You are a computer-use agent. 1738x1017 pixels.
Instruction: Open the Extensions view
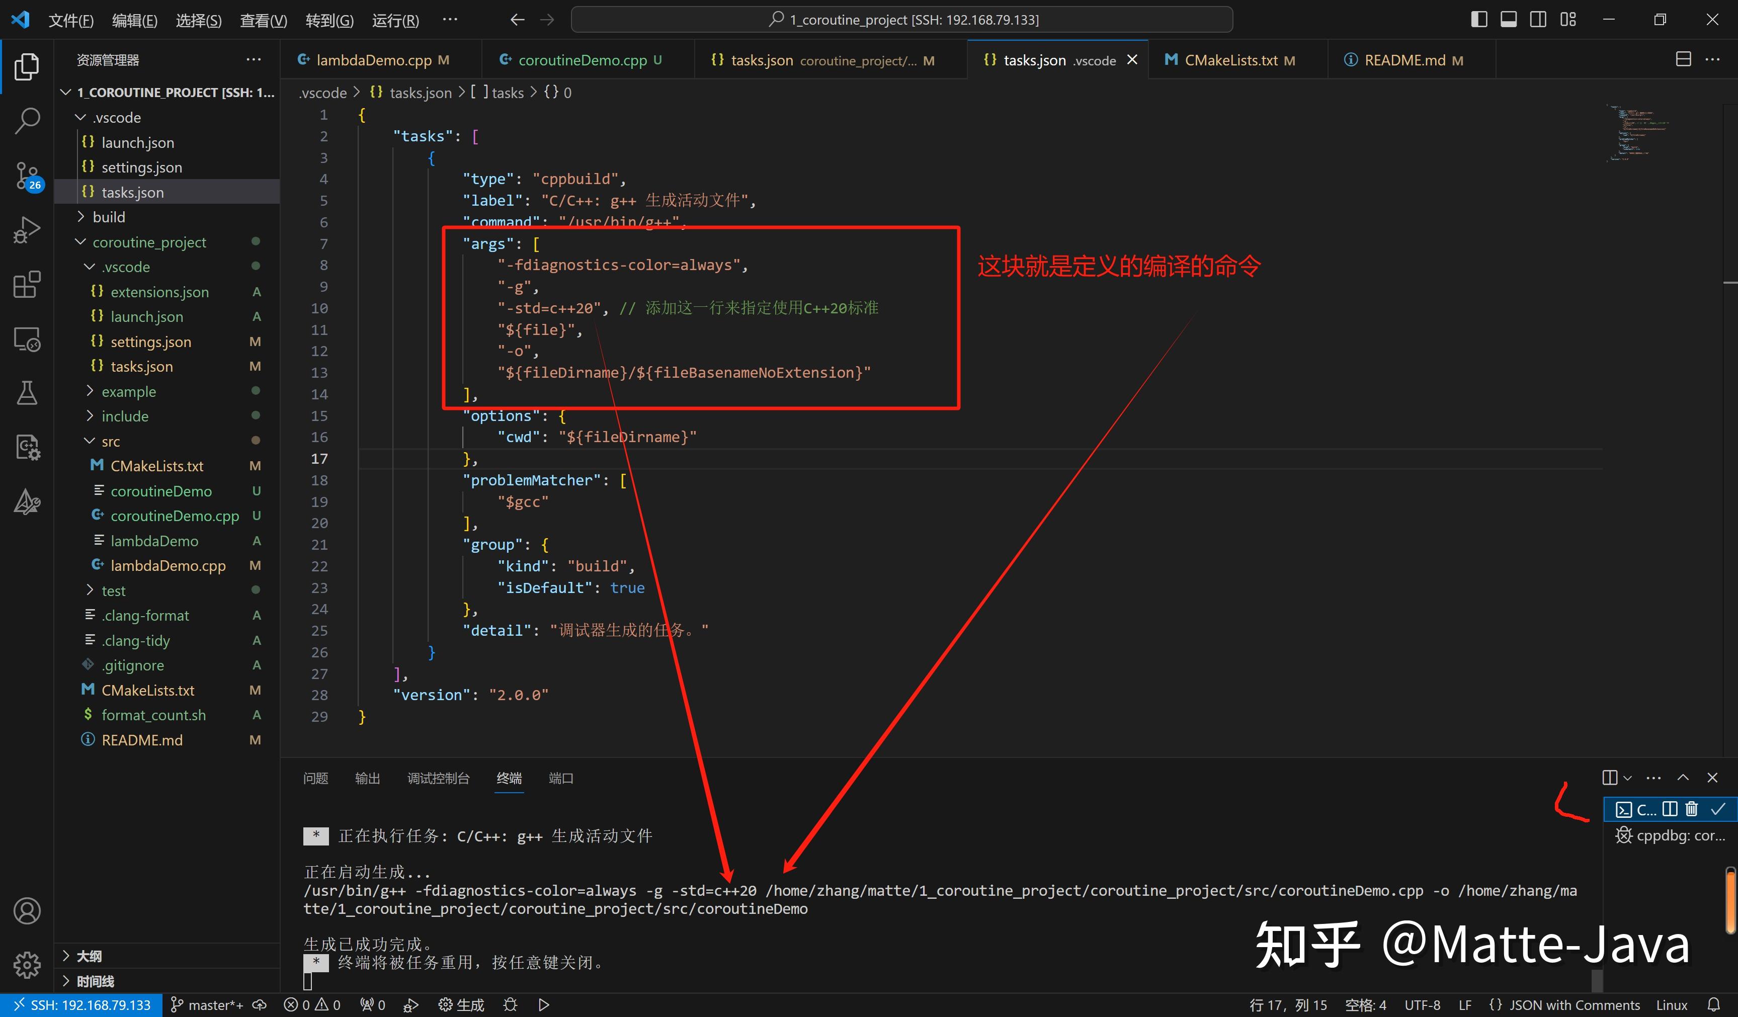tap(28, 284)
